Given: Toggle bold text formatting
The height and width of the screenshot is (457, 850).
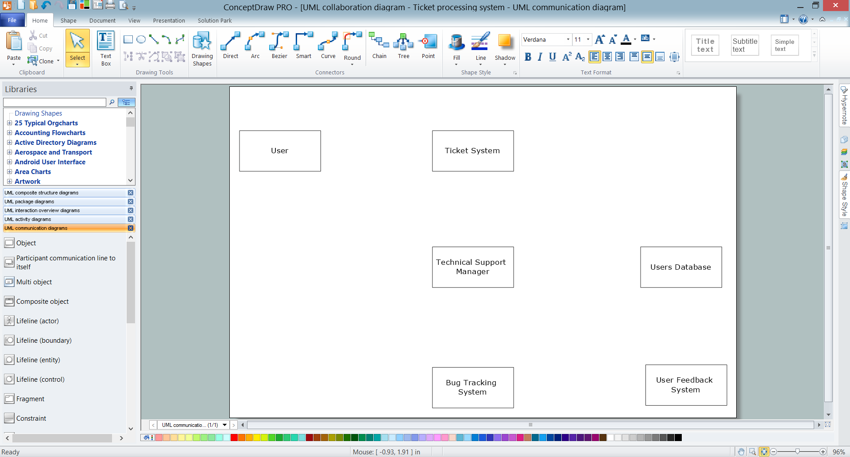Looking at the screenshot, I should [x=528, y=57].
